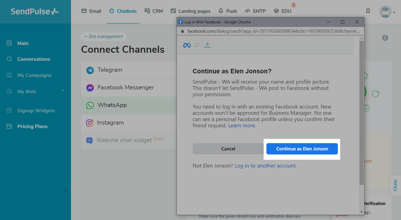Go to Main in sidebar

[x=23, y=43]
